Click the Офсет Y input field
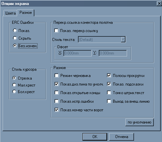This screenshot has height=142, width=162. tap(113, 53)
